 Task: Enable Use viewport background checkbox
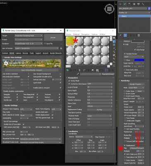point(60,74)
